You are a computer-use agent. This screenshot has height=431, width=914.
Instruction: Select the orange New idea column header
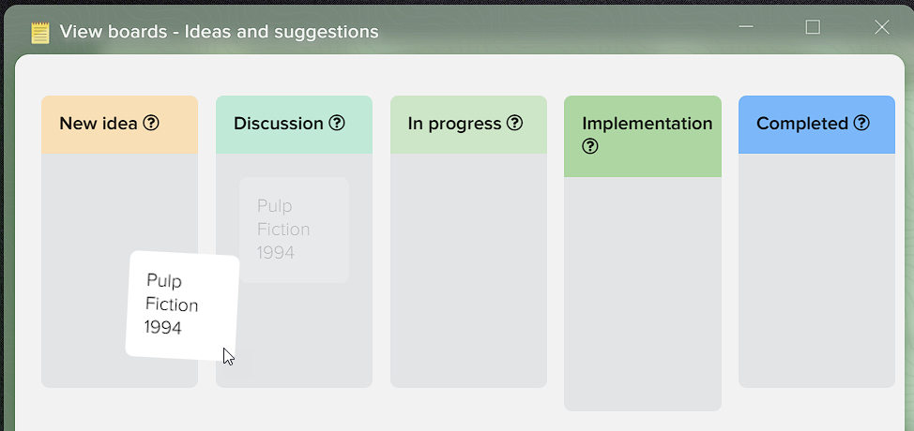tap(119, 125)
